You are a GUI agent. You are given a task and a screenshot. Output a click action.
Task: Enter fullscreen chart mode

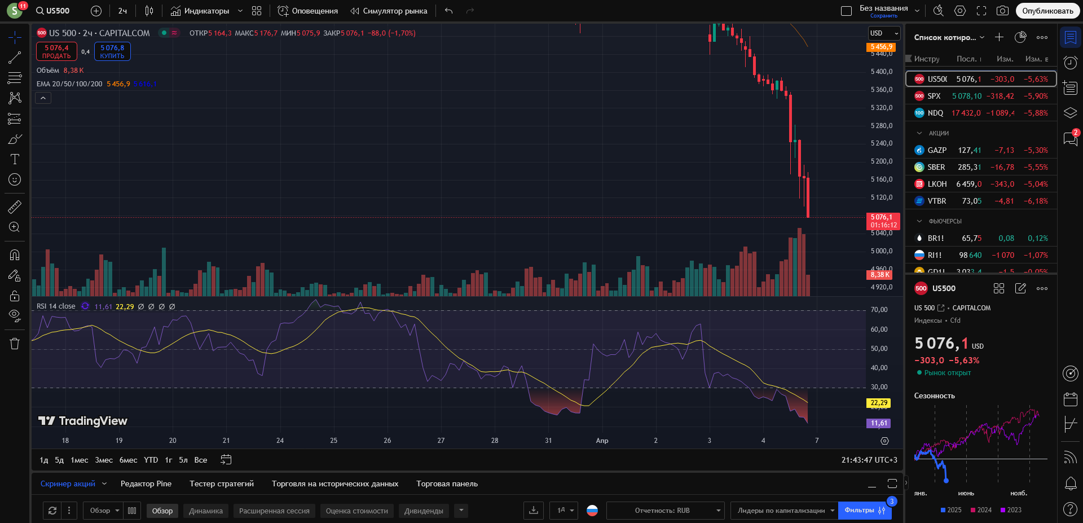coord(981,11)
